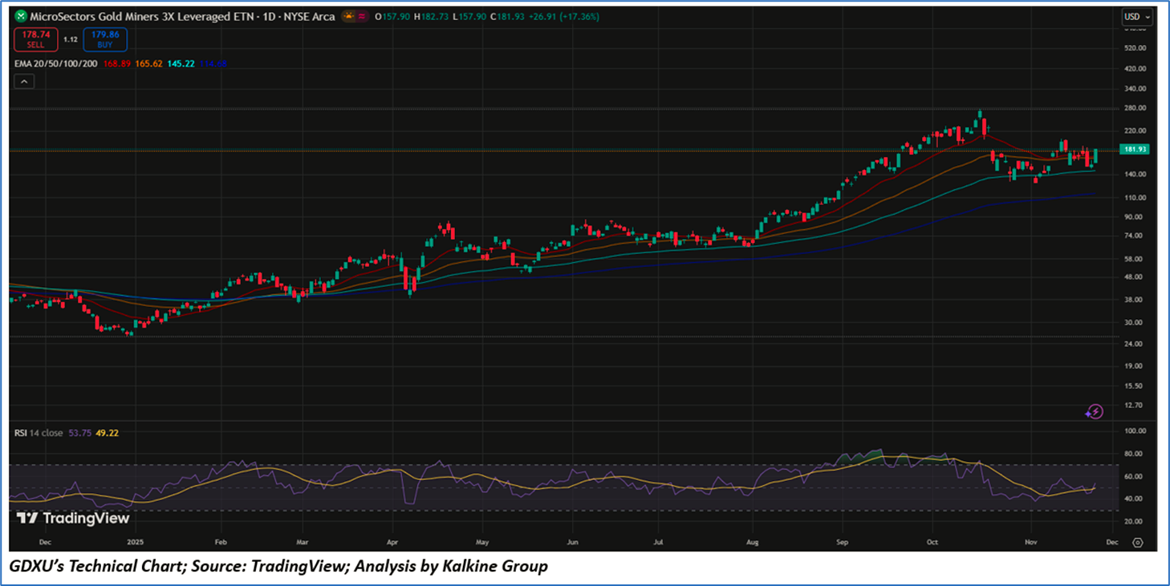Click the 140.00 price axis label
Viewport: 1170px width, 586px height.
1134,175
